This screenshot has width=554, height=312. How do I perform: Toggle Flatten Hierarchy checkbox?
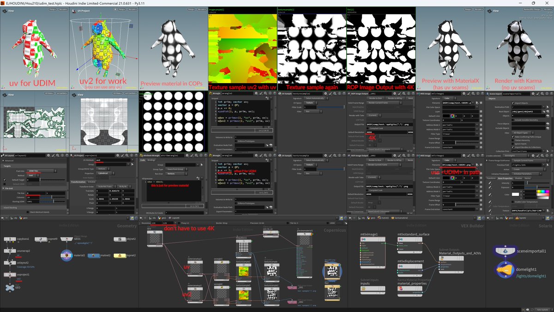[x=512, y=140]
